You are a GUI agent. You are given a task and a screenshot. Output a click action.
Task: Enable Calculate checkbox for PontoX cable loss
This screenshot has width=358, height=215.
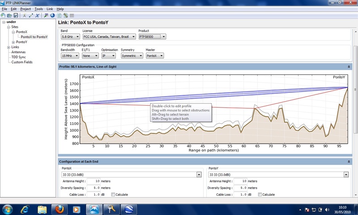[x=113, y=195]
